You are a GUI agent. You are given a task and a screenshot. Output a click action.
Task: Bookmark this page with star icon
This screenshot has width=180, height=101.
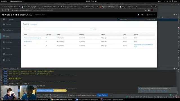tap(145, 10)
